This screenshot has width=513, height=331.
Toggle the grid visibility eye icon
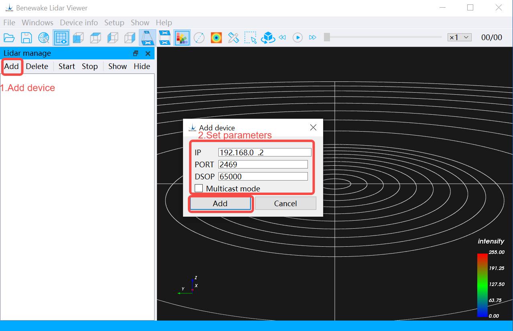61,38
